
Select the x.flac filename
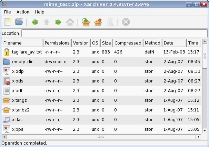[x=17, y=120]
